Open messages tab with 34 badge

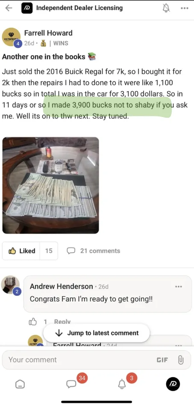[71, 384]
